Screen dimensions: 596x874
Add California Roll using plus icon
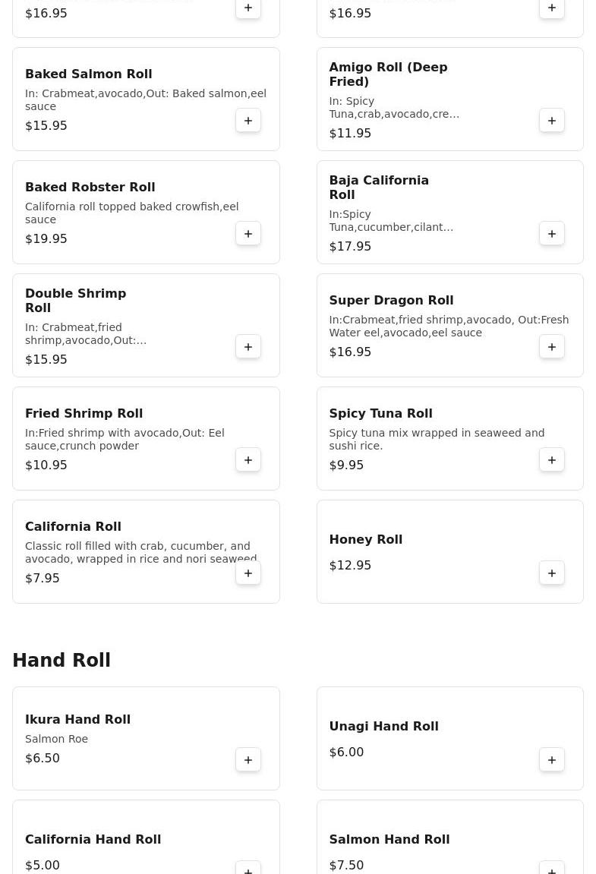pos(248,573)
